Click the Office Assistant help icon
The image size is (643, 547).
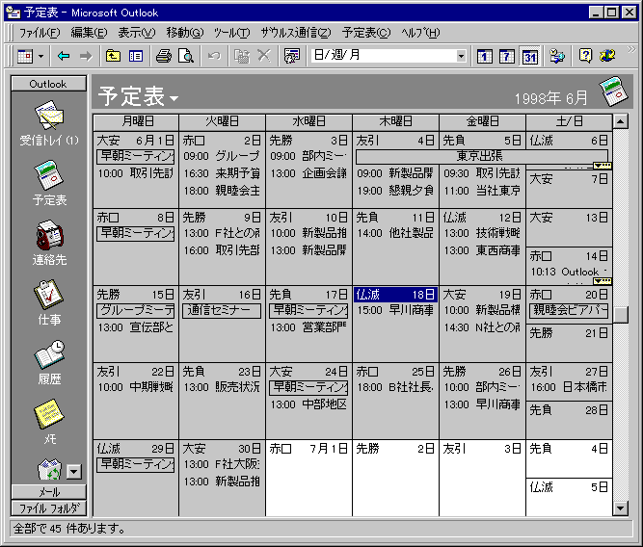point(585,56)
